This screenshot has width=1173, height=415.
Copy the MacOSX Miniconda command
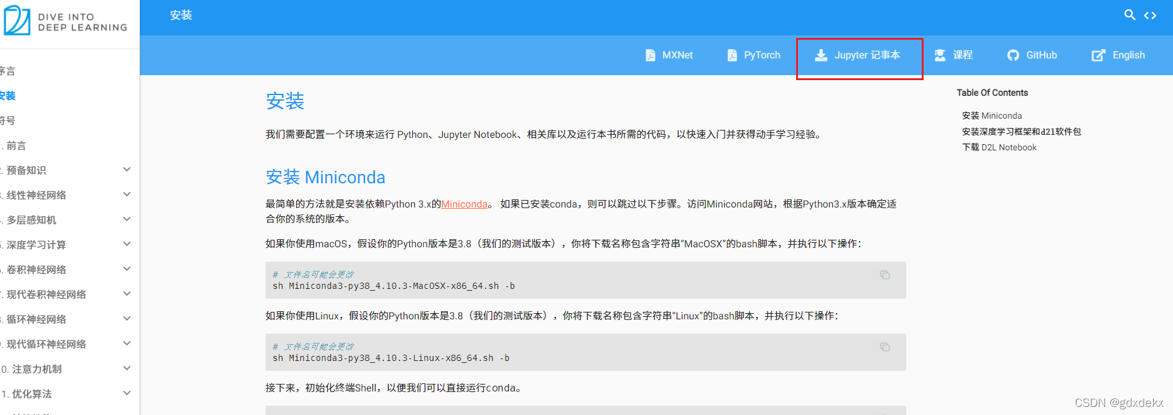click(885, 275)
